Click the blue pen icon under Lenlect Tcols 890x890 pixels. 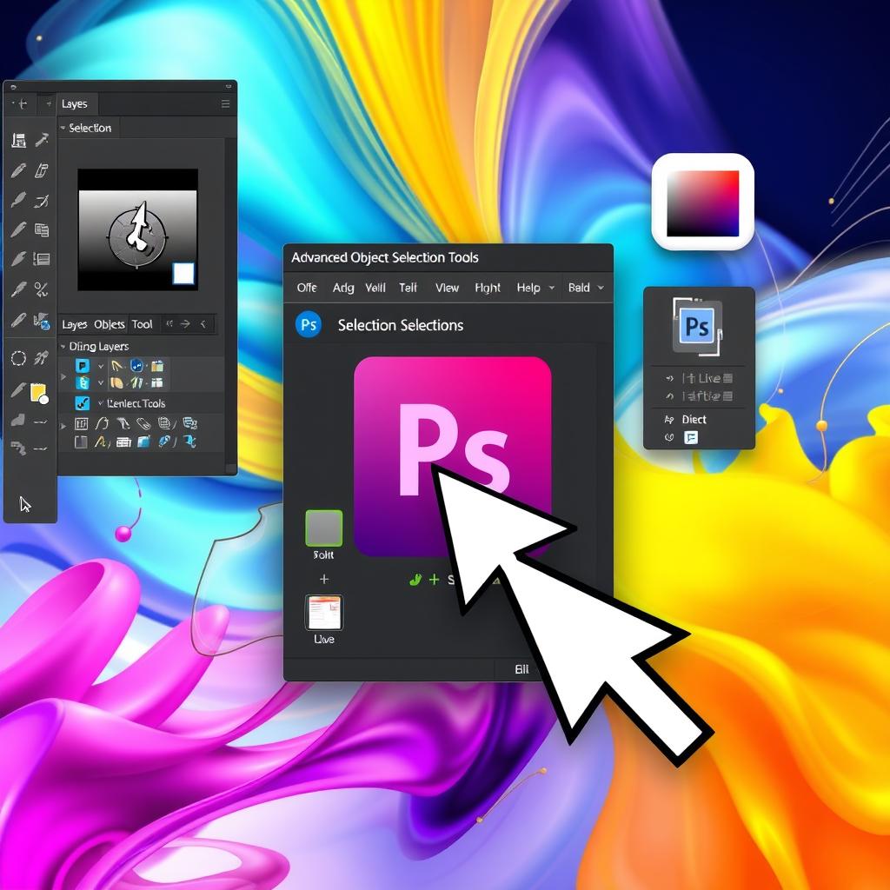[165, 442]
